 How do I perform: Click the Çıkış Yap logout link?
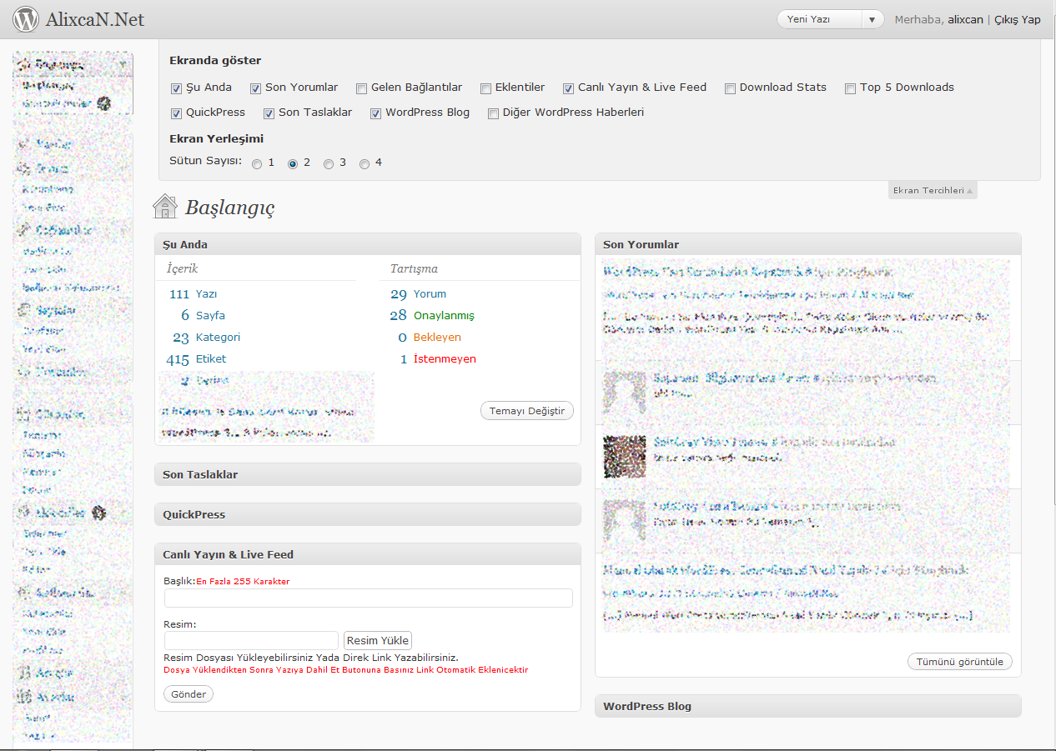click(x=1018, y=19)
